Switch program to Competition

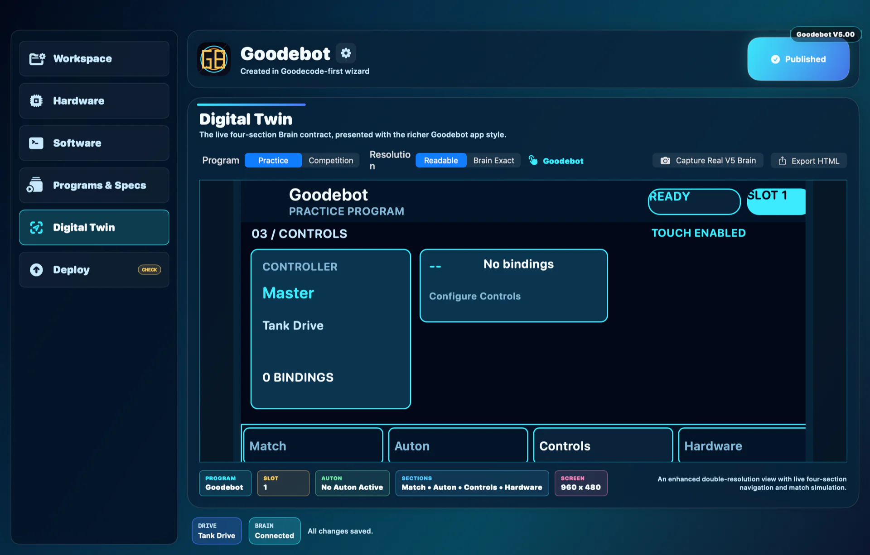331,161
